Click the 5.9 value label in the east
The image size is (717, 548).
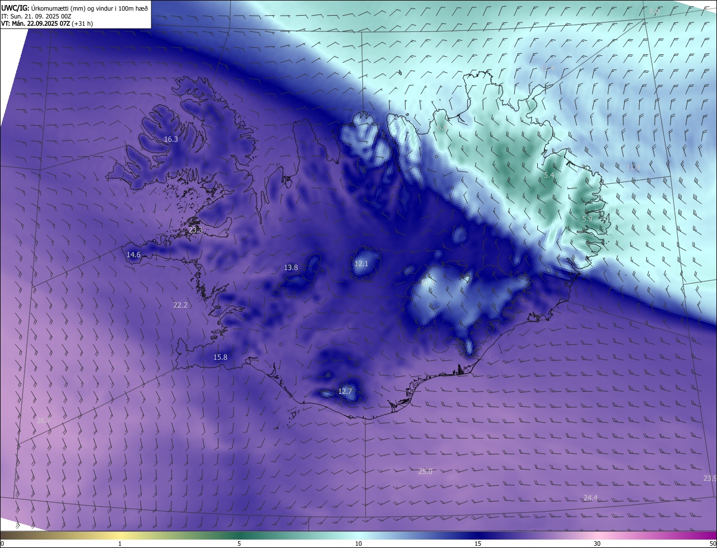[x=587, y=219]
